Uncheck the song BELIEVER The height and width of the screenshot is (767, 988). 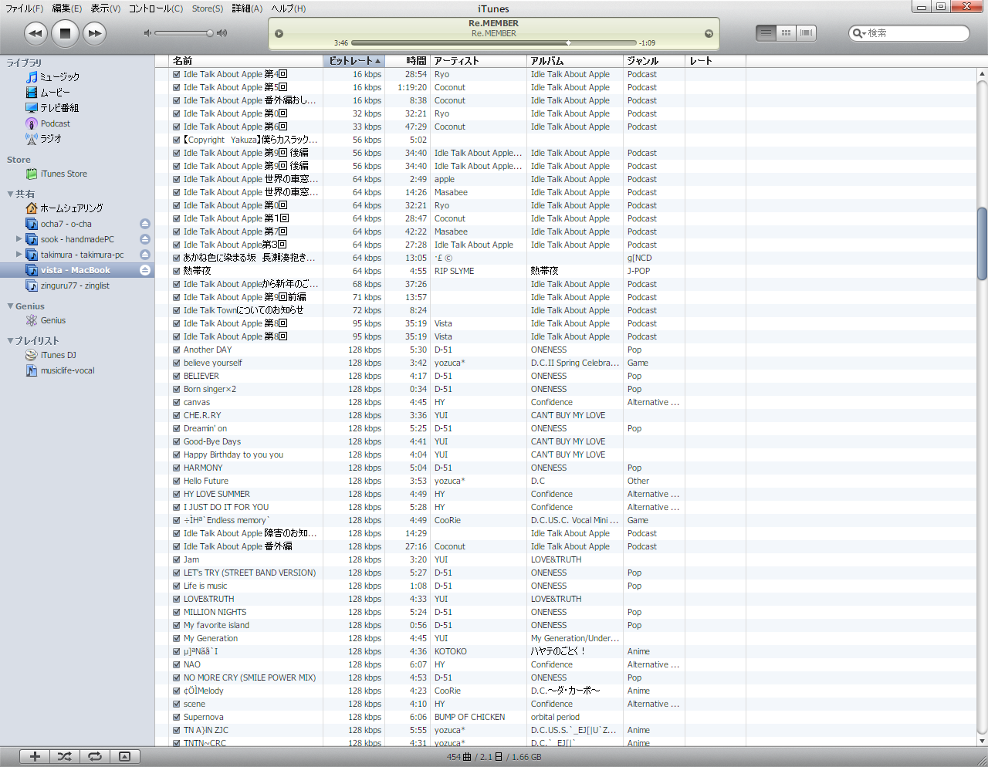tap(177, 377)
